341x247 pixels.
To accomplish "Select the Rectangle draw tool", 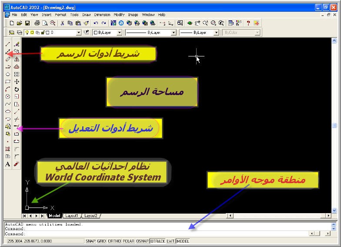I will click(x=8, y=82).
